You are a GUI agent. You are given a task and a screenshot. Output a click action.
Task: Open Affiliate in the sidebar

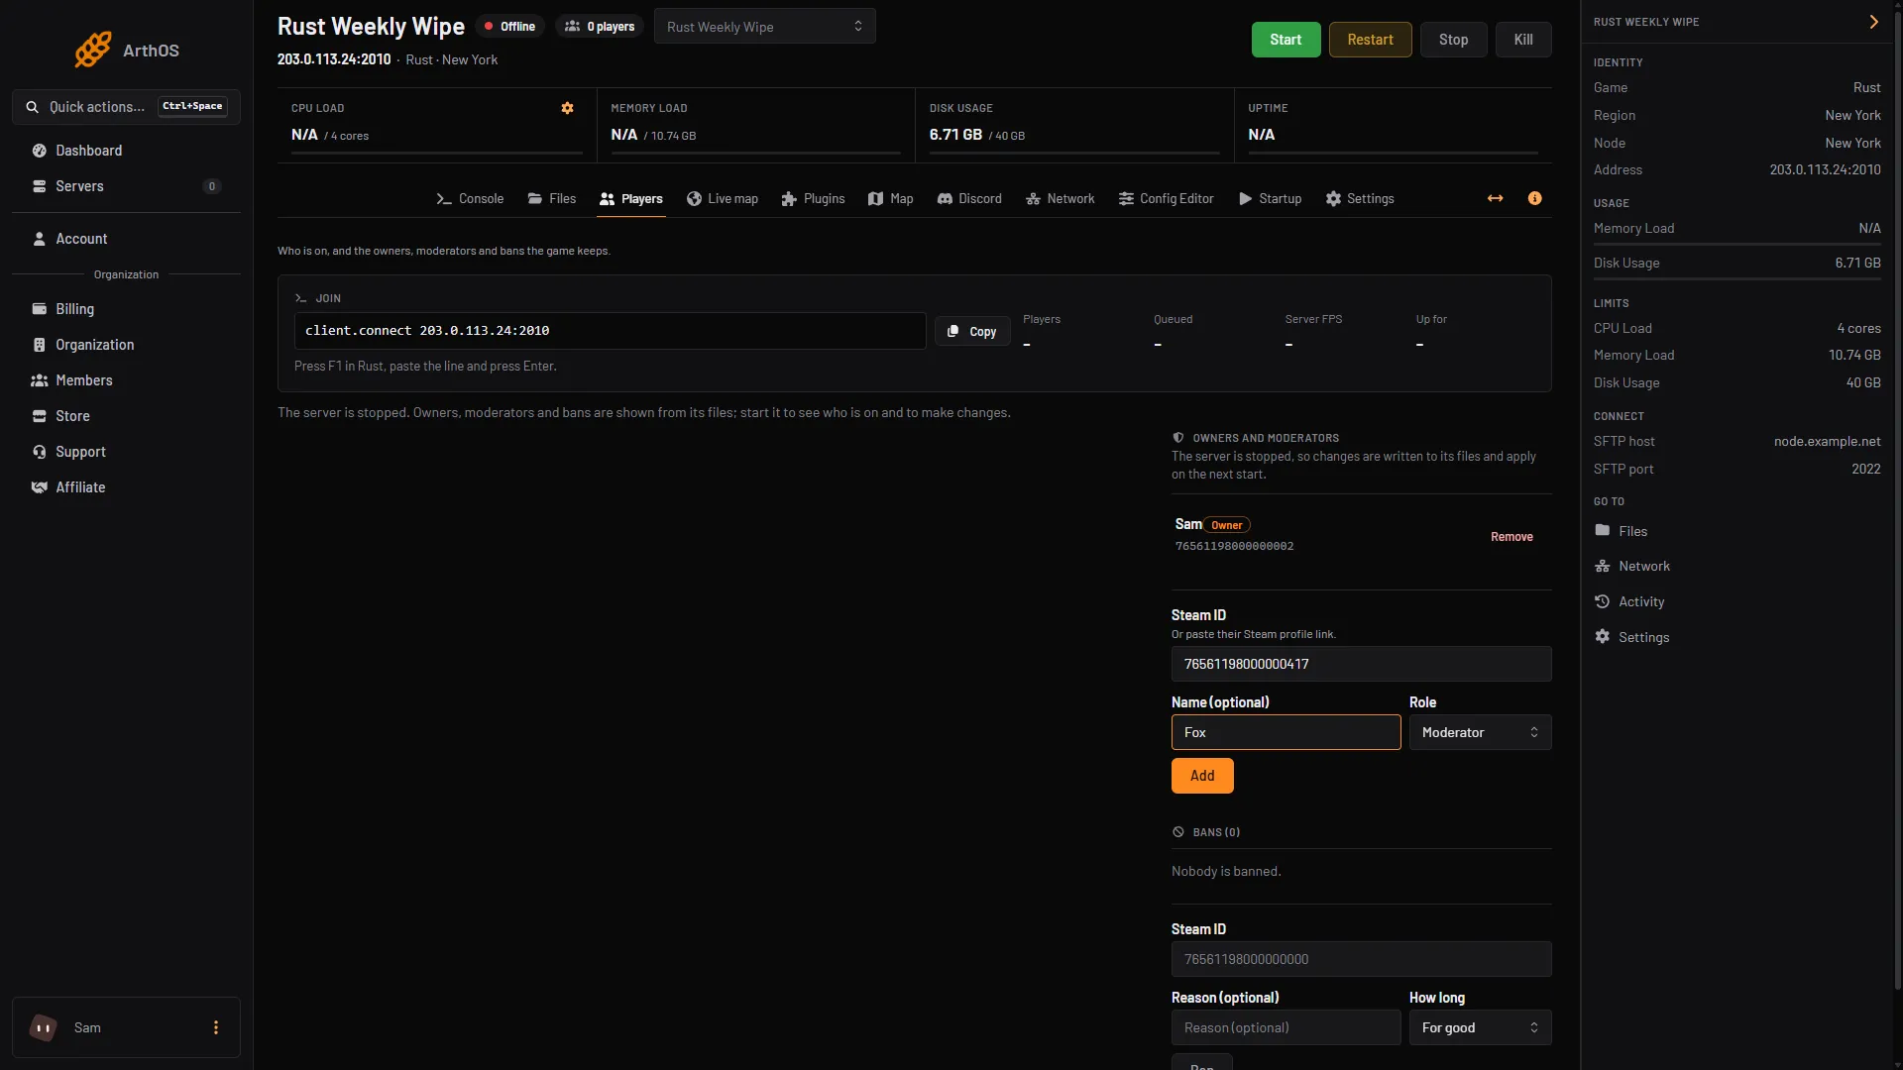click(126, 487)
